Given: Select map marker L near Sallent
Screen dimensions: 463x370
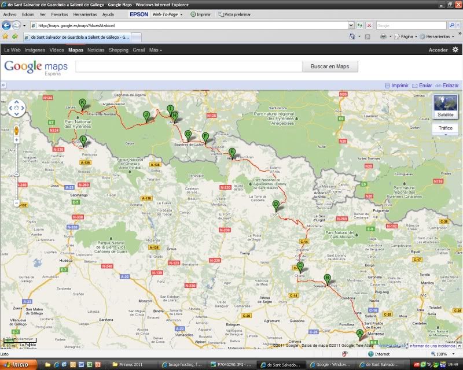Looking at the screenshot, I should coord(83,141).
